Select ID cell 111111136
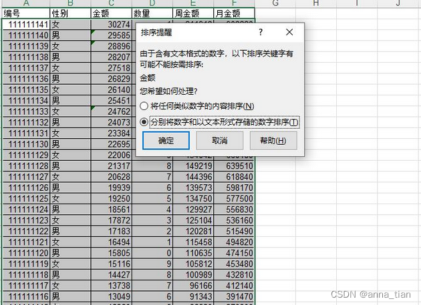This screenshot has height=305, width=421. tap(26, 79)
